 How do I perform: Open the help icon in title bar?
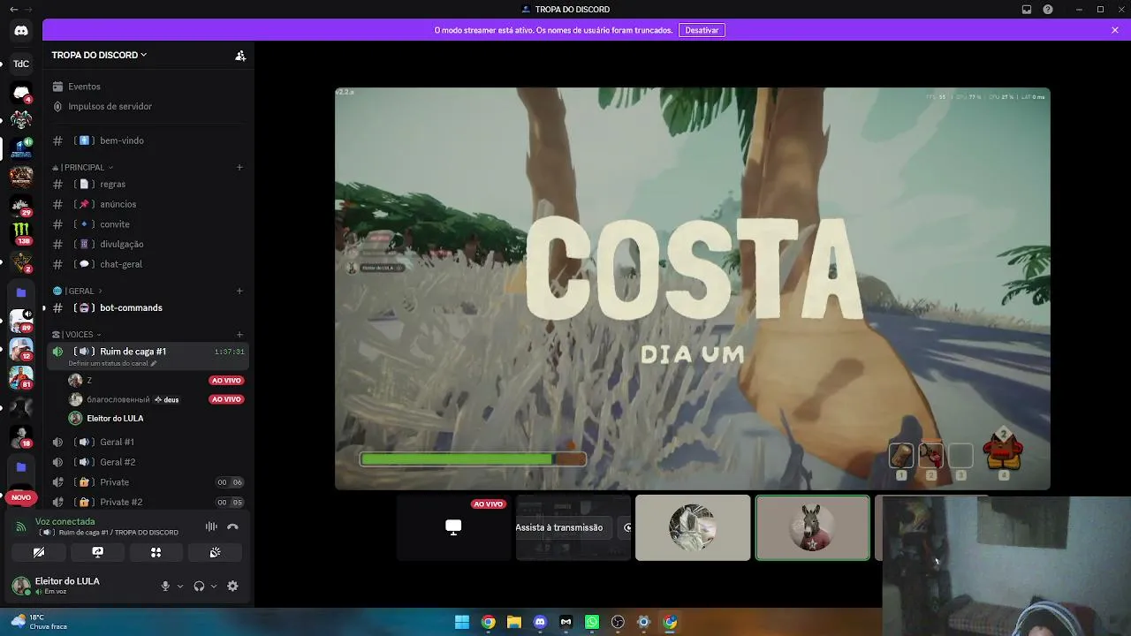1048,10
